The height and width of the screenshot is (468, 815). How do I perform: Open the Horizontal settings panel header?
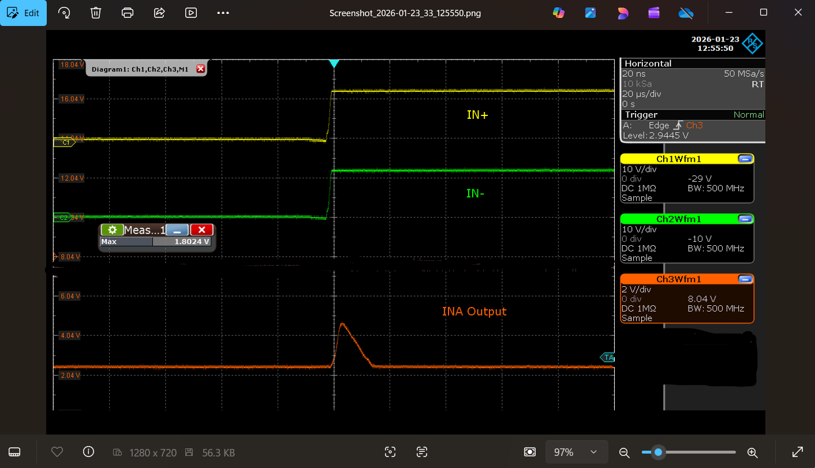[x=693, y=63]
